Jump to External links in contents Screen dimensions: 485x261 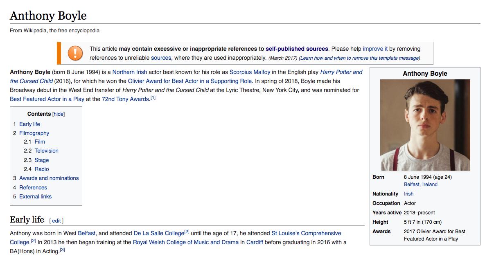(35, 196)
